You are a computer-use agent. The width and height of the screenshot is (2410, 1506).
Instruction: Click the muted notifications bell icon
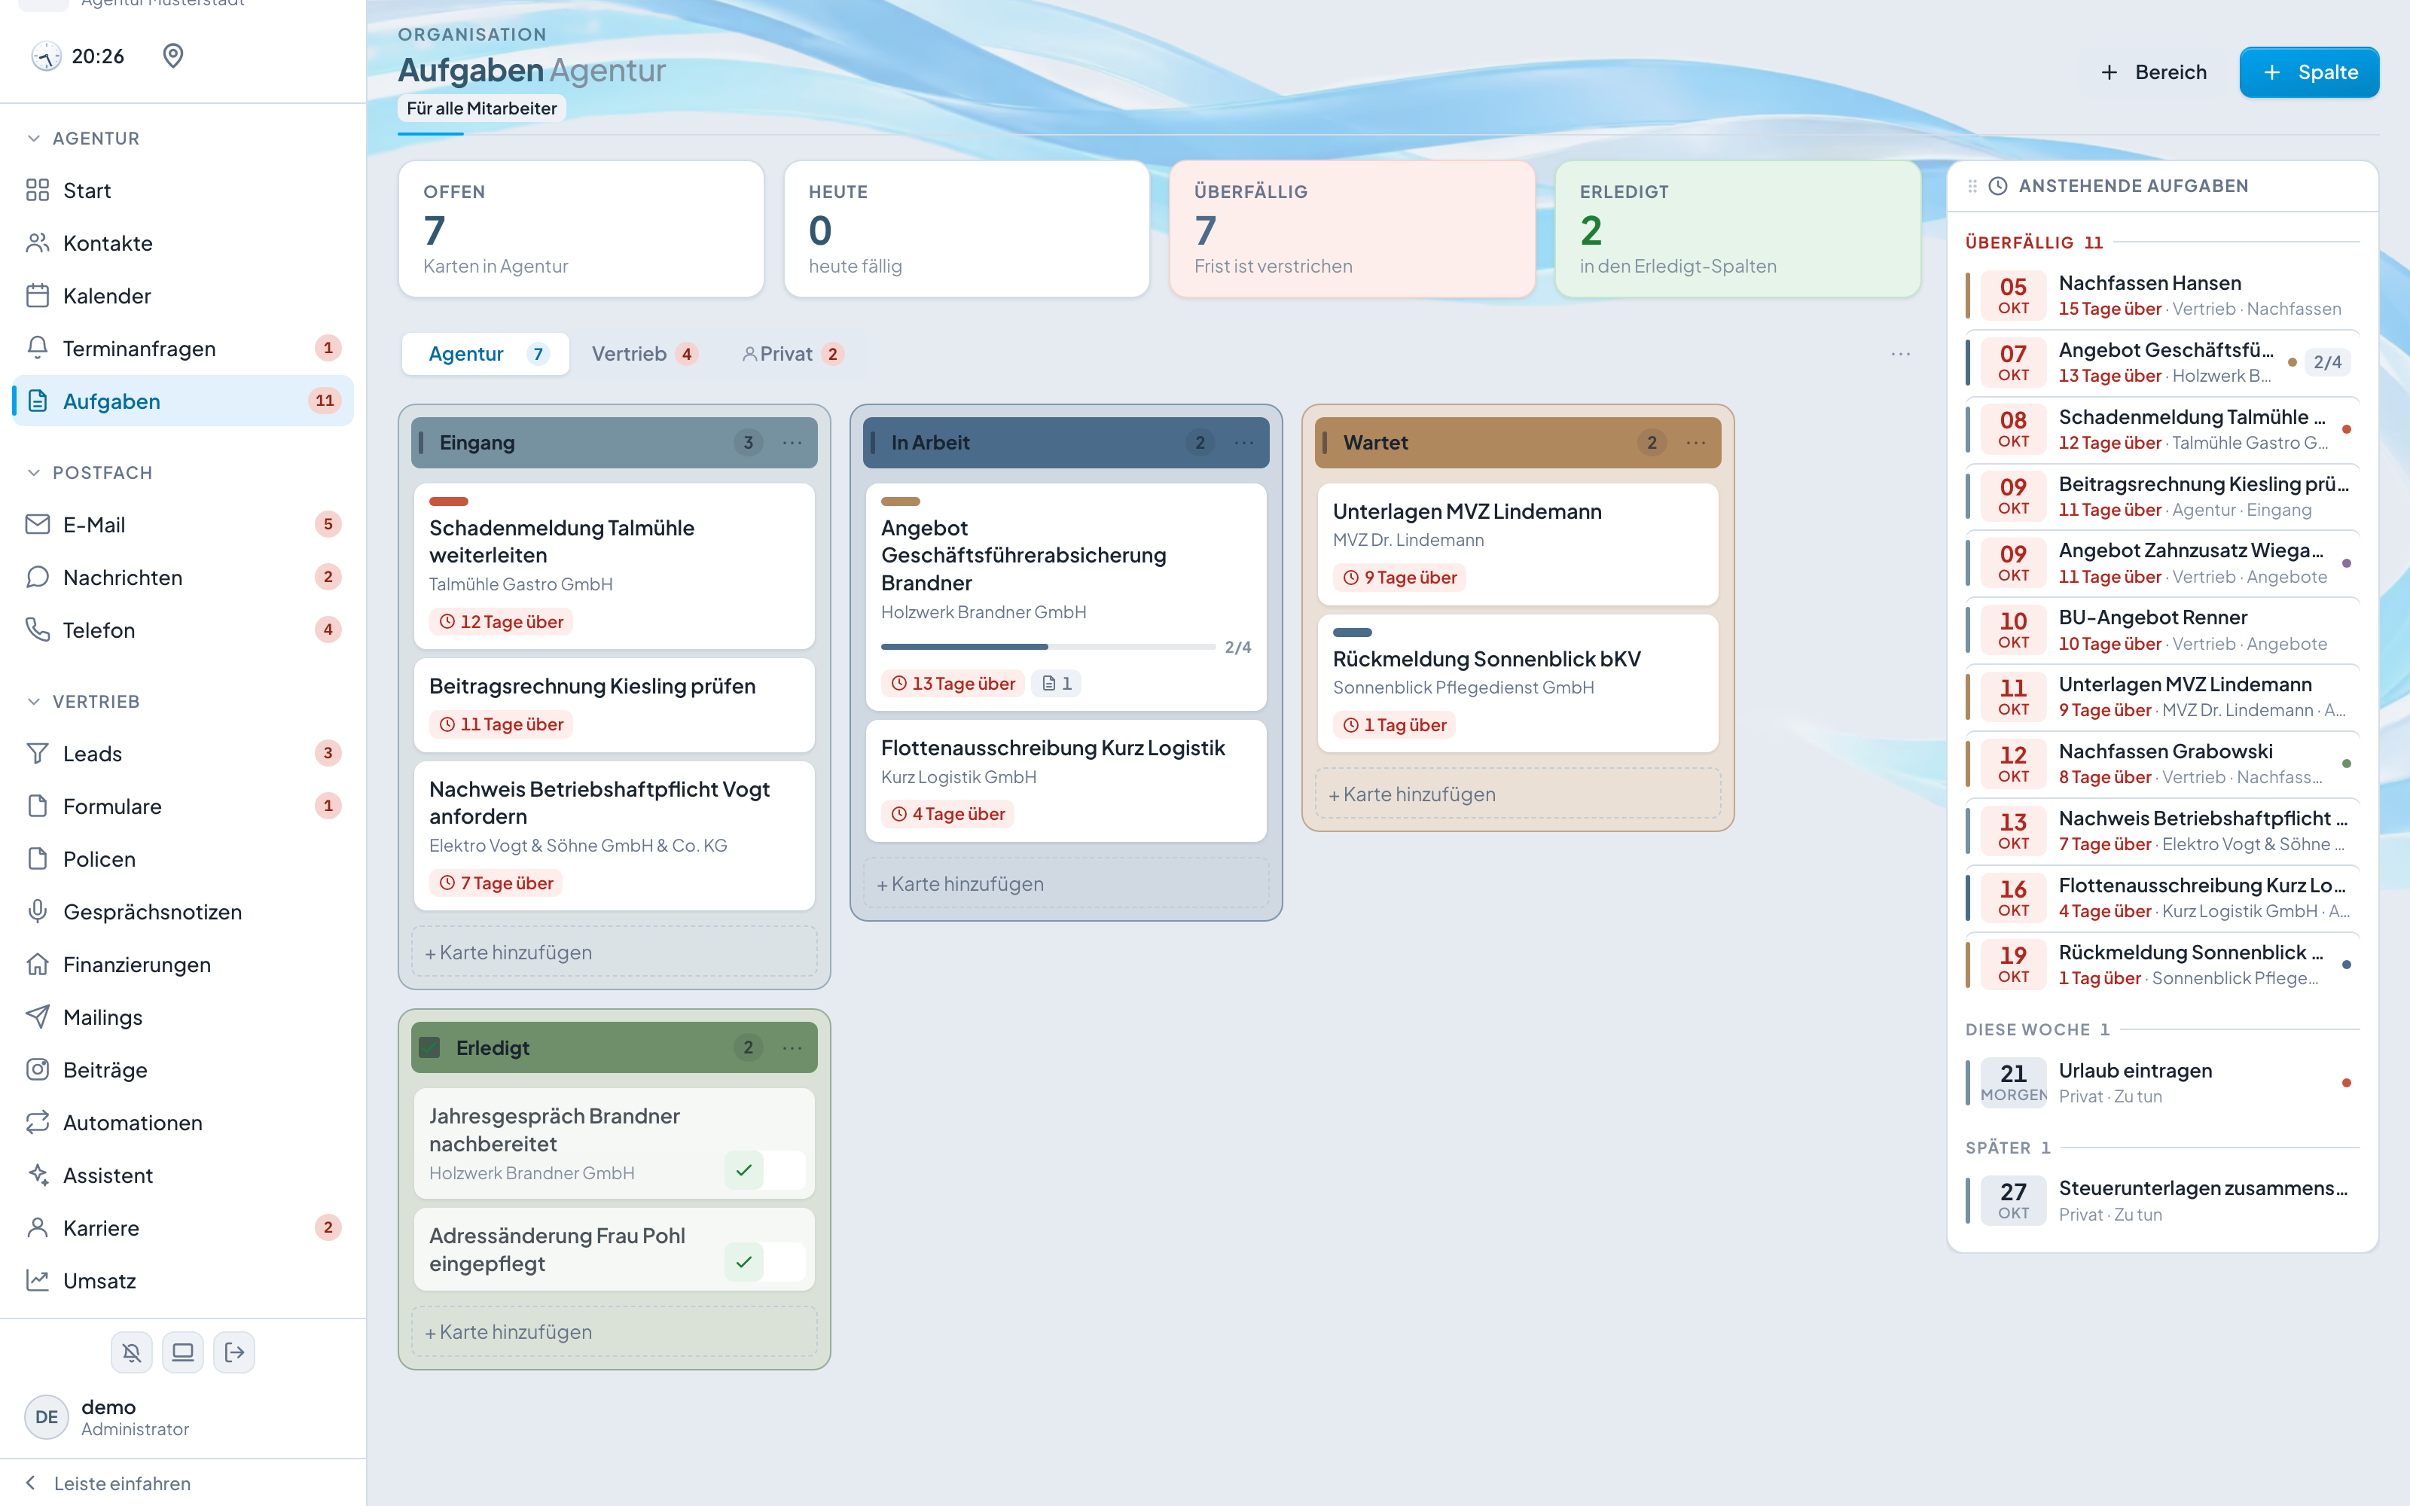coord(132,1352)
